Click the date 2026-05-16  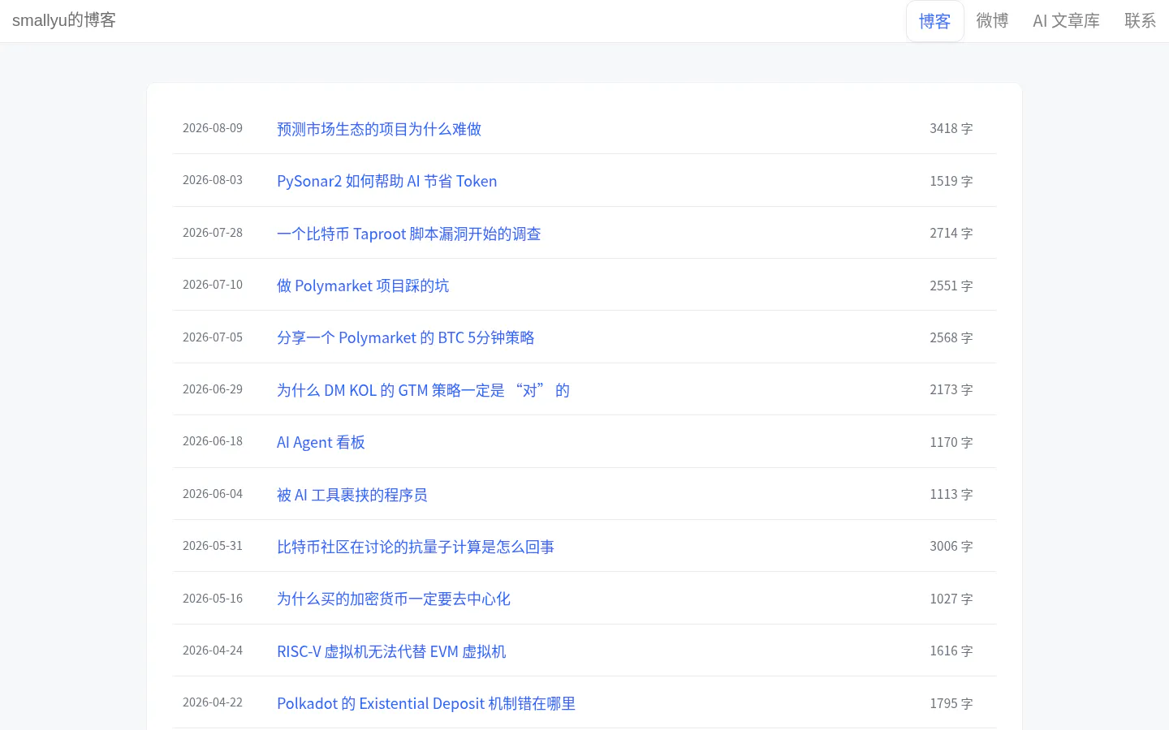[213, 599]
